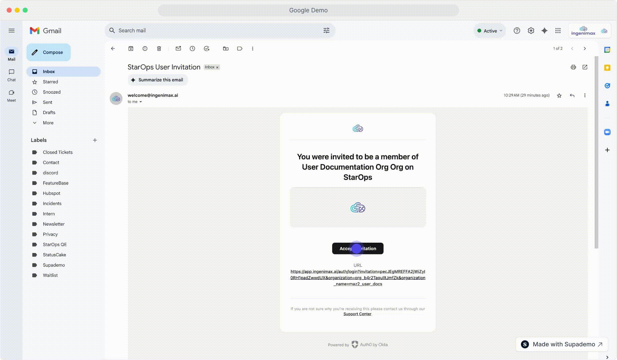Click the Add to Tasks icon
Viewport: 617px width, 360px height.
pyautogui.click(x=207, y=49)
